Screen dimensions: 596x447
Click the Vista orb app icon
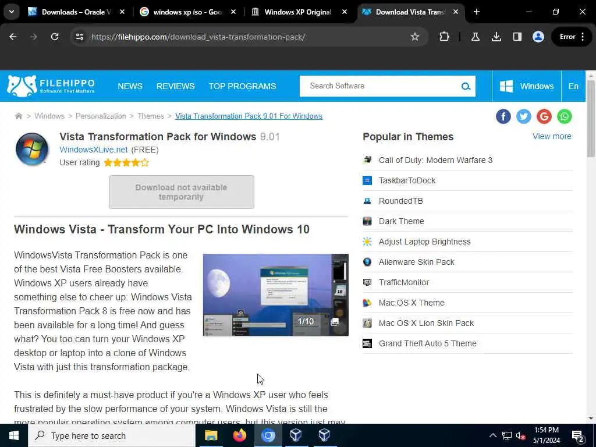[x=32, y=149]
